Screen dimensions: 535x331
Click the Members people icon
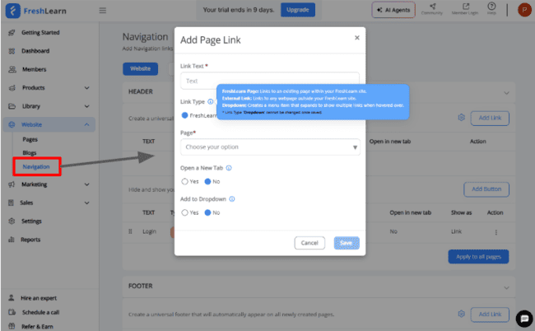pyautogui.click(x=12, y=70)
